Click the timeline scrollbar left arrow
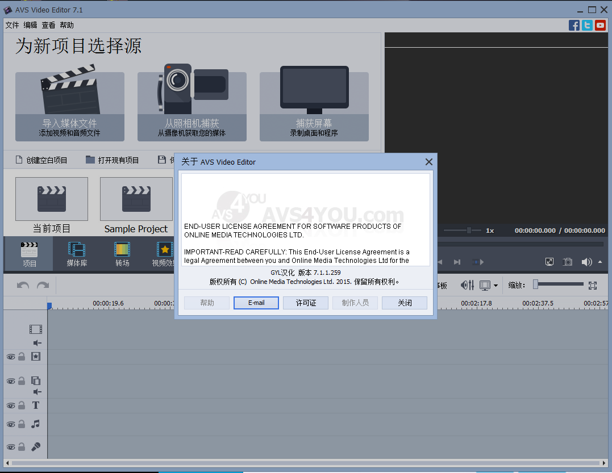The image size is (612, 473). click(x=7, y=463)
